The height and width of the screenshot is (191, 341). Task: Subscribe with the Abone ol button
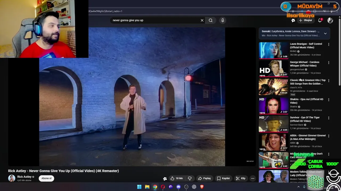(x=46, y=178)
